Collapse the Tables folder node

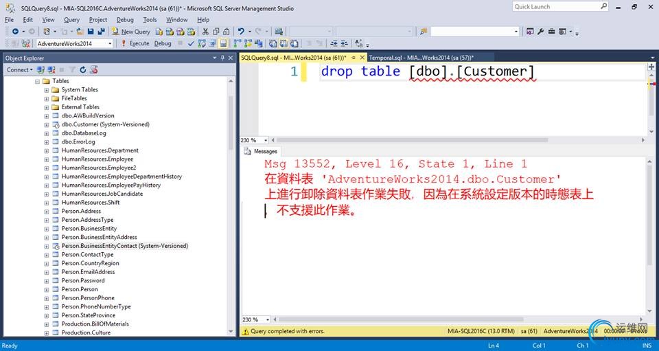[37, 81]
